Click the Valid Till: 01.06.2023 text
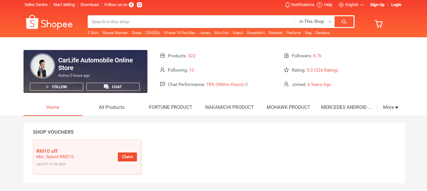The image size is (427, 191). pos(51,164)
